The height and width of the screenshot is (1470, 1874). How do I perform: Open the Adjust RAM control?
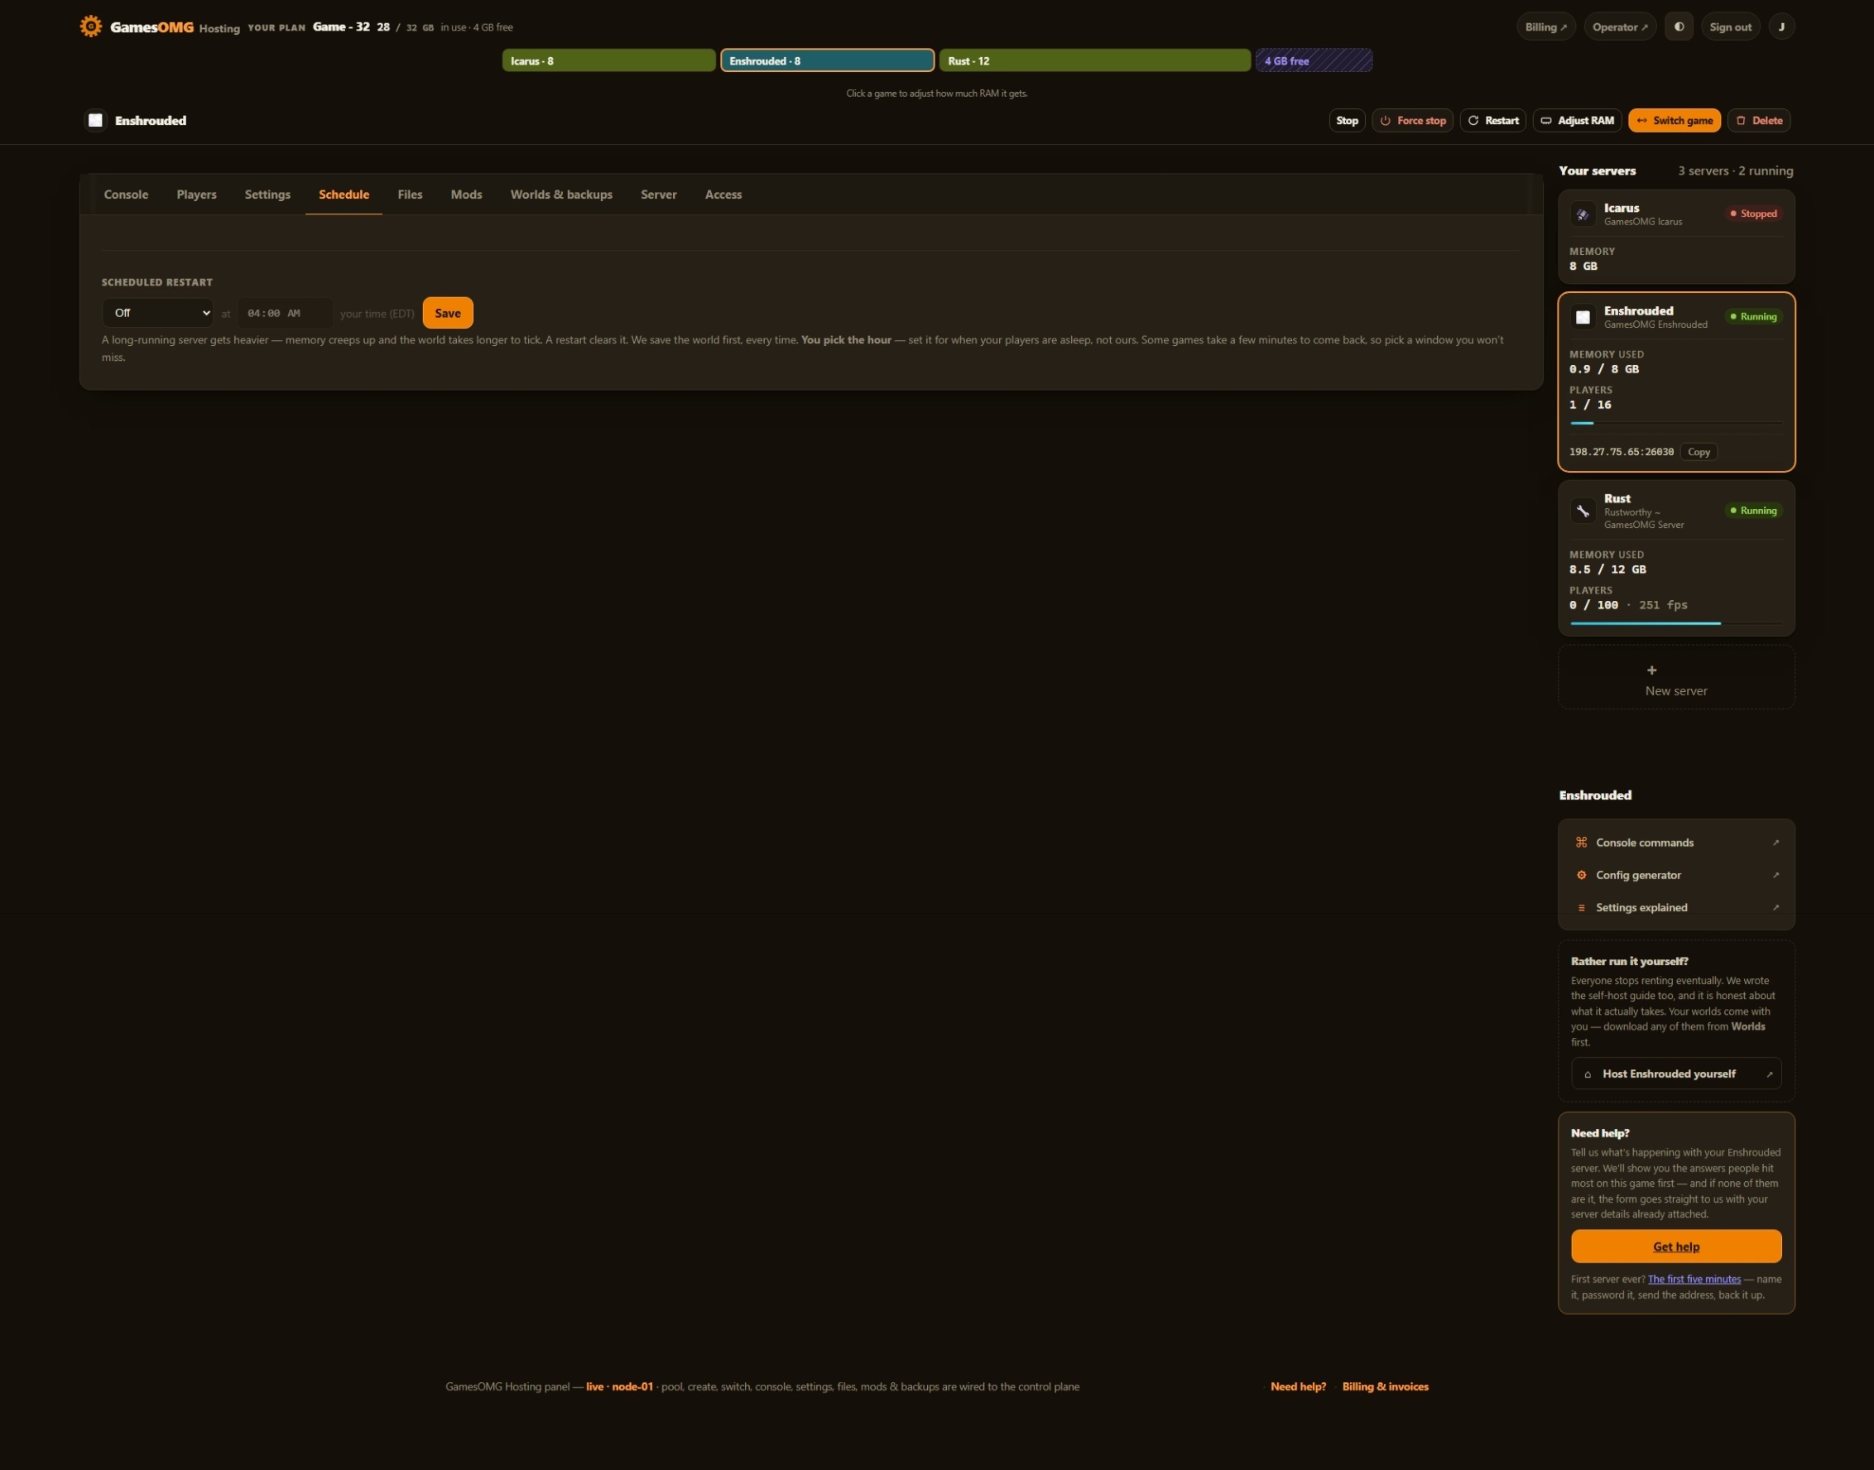[1577, 121]
